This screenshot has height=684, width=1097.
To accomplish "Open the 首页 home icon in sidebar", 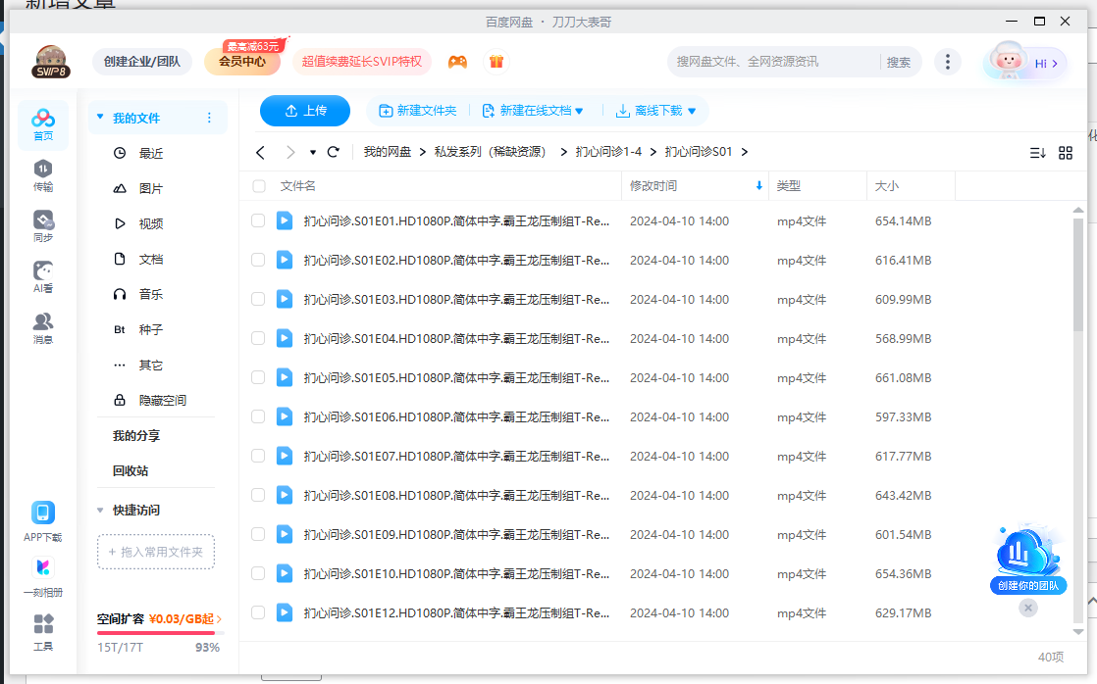I will 42,125.
